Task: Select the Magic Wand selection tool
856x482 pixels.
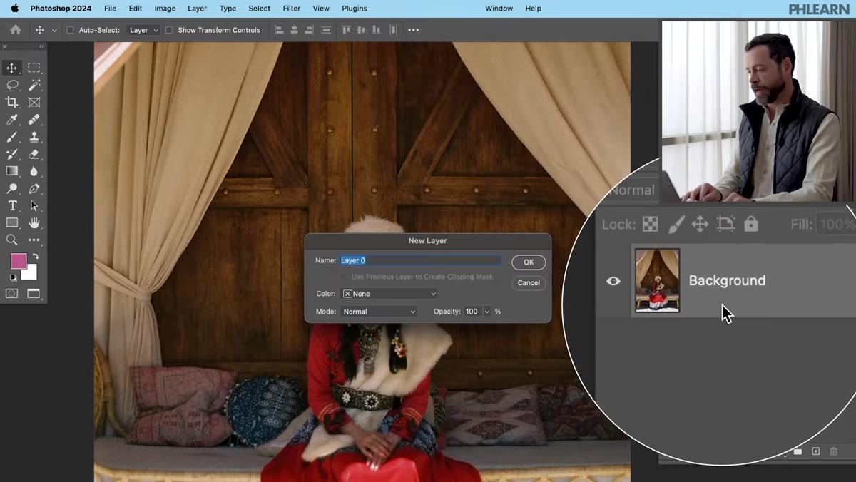Action: click(34, 86)
